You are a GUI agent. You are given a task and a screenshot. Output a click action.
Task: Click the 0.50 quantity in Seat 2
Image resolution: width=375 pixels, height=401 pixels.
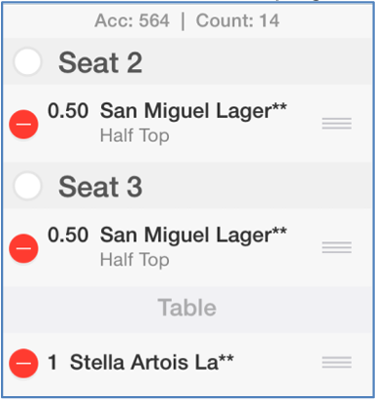pyautogui.click(x=68, y=111)
